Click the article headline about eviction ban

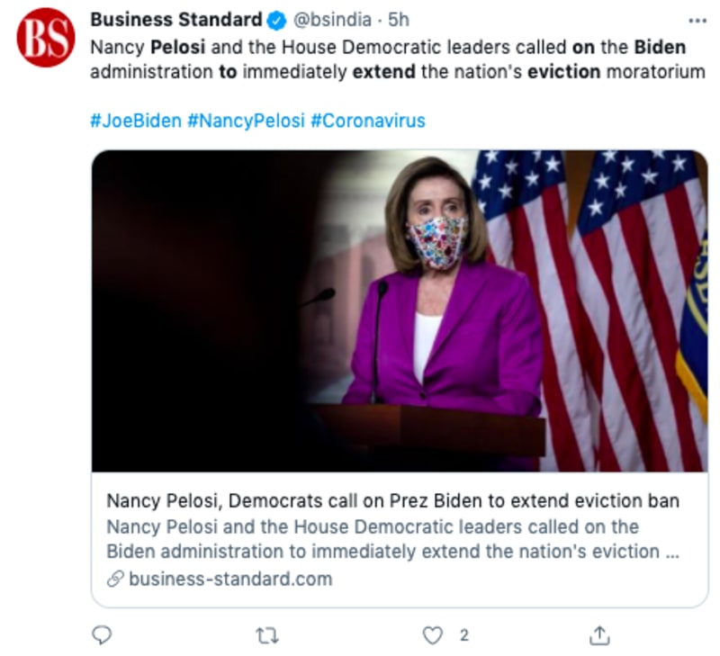(x=392, y=500)
